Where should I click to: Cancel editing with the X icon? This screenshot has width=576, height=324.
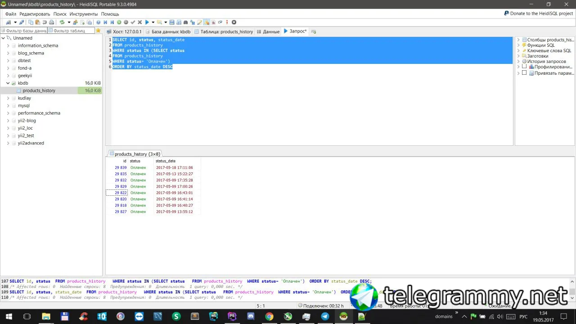139,22
